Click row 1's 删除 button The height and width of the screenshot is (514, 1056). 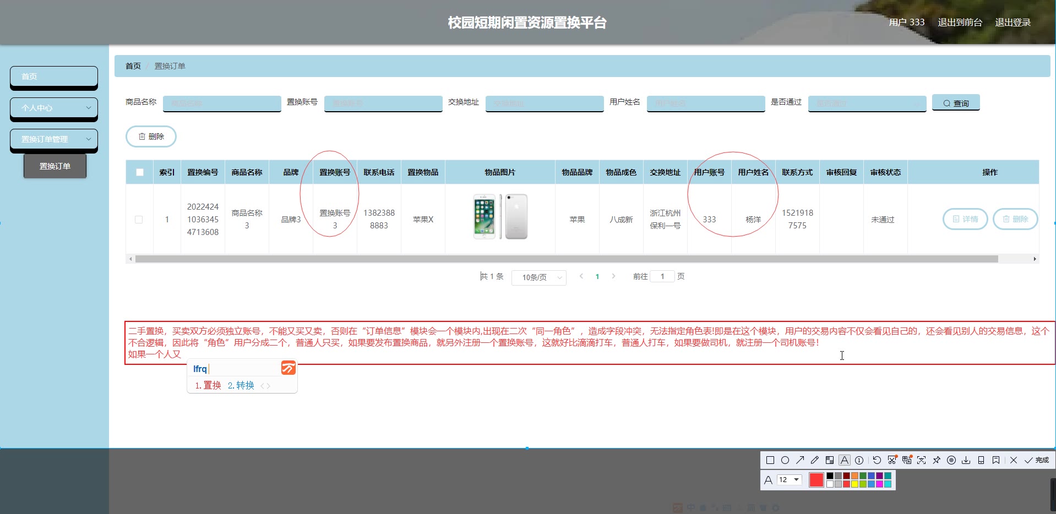[x=1015, y=219]
